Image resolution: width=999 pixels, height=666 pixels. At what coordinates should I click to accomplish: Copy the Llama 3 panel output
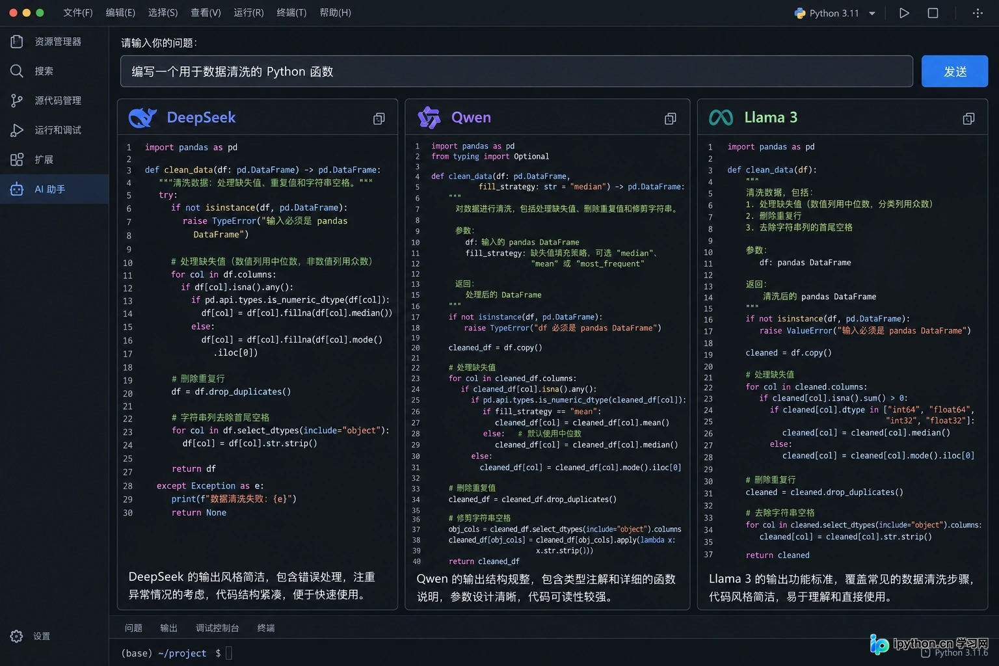[968, 118]
